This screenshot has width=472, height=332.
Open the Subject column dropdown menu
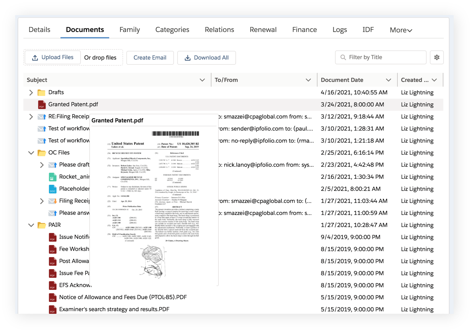(x=202, y=80)
